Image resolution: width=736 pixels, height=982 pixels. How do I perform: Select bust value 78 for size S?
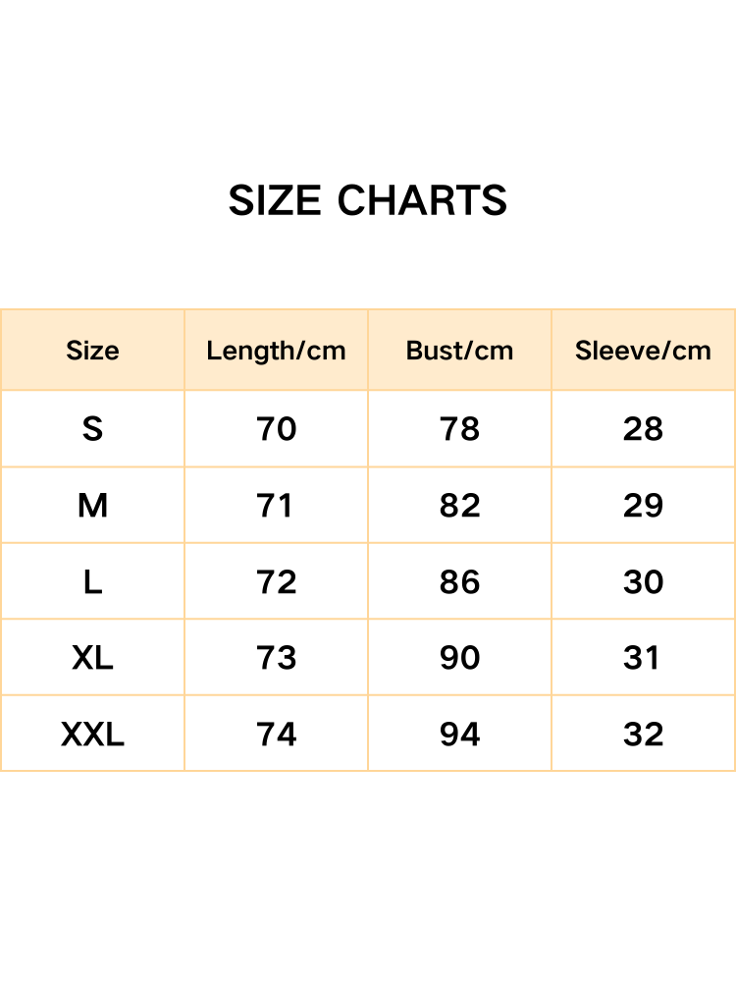[x=459, y=429]
